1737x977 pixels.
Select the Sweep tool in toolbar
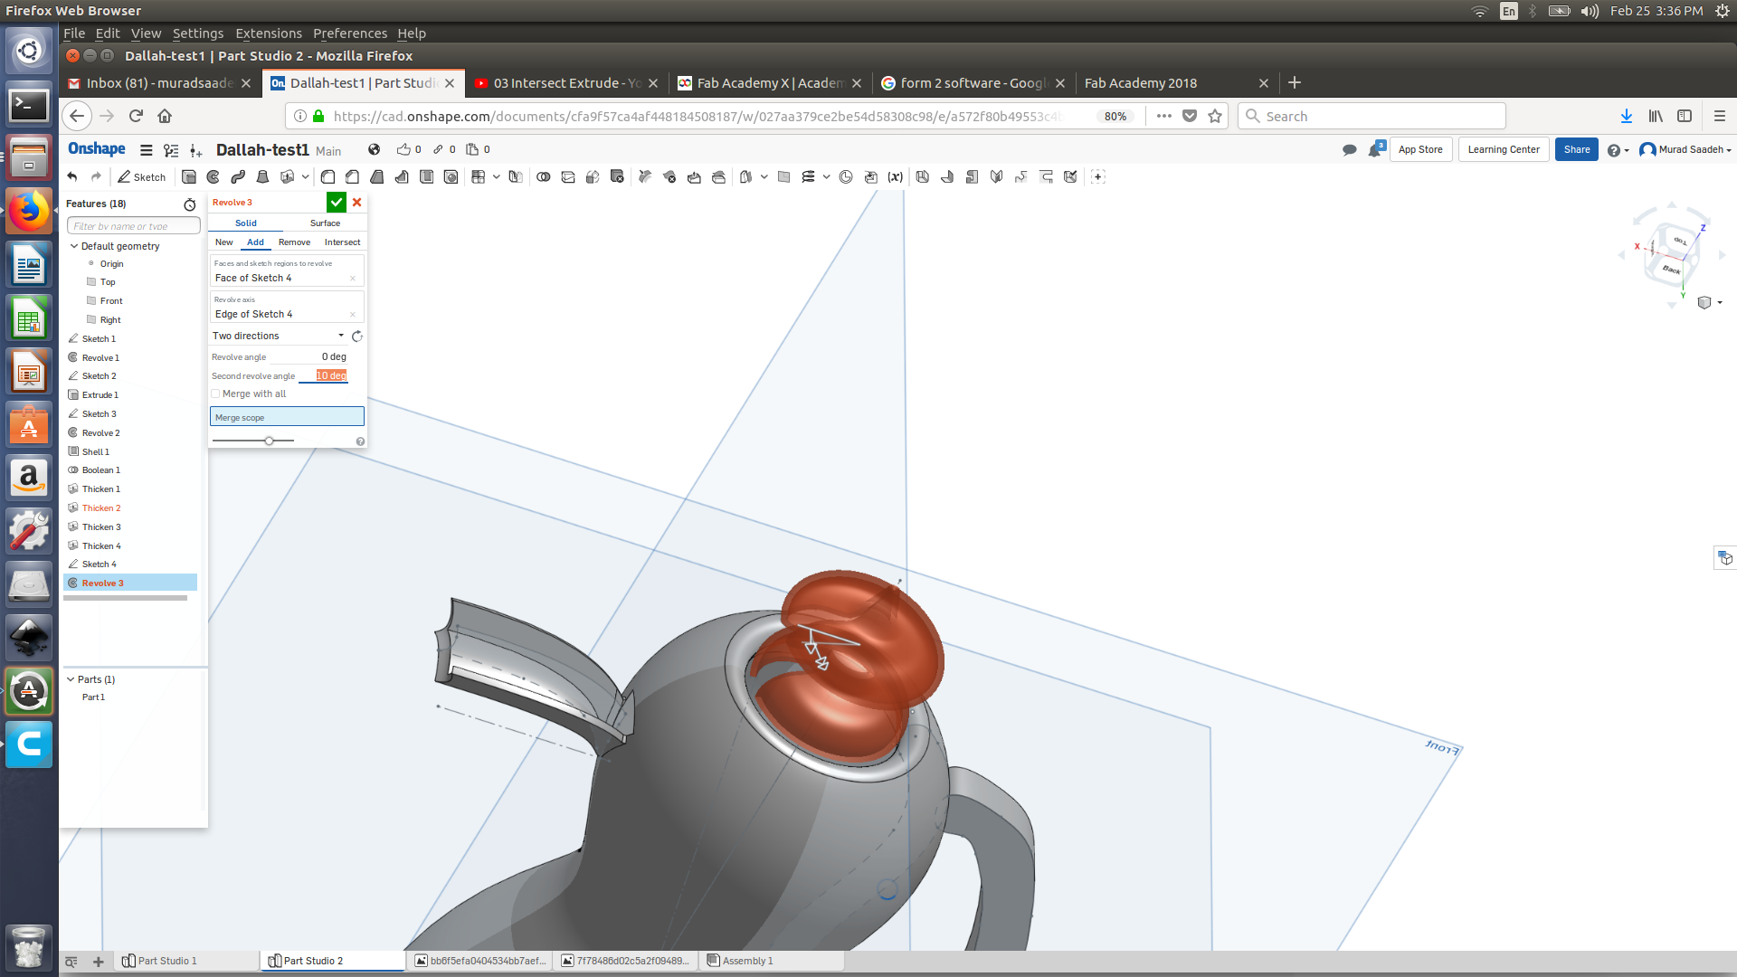point(238,177)
